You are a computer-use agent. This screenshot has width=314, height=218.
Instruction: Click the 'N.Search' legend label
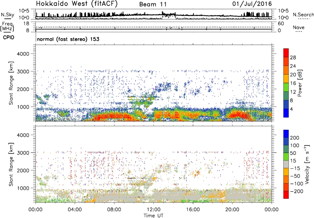[x=303, y=15]
